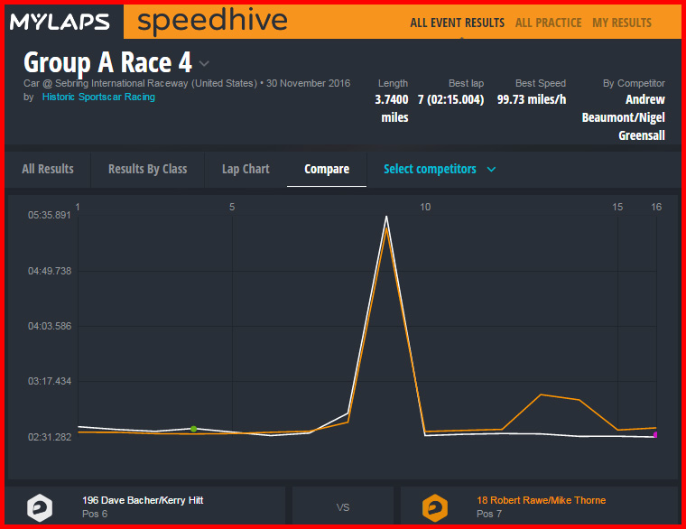This screenshot has height=529, width=686.
Task: Click lap number 16 on chart axis
Action: [x=656, y=207]
